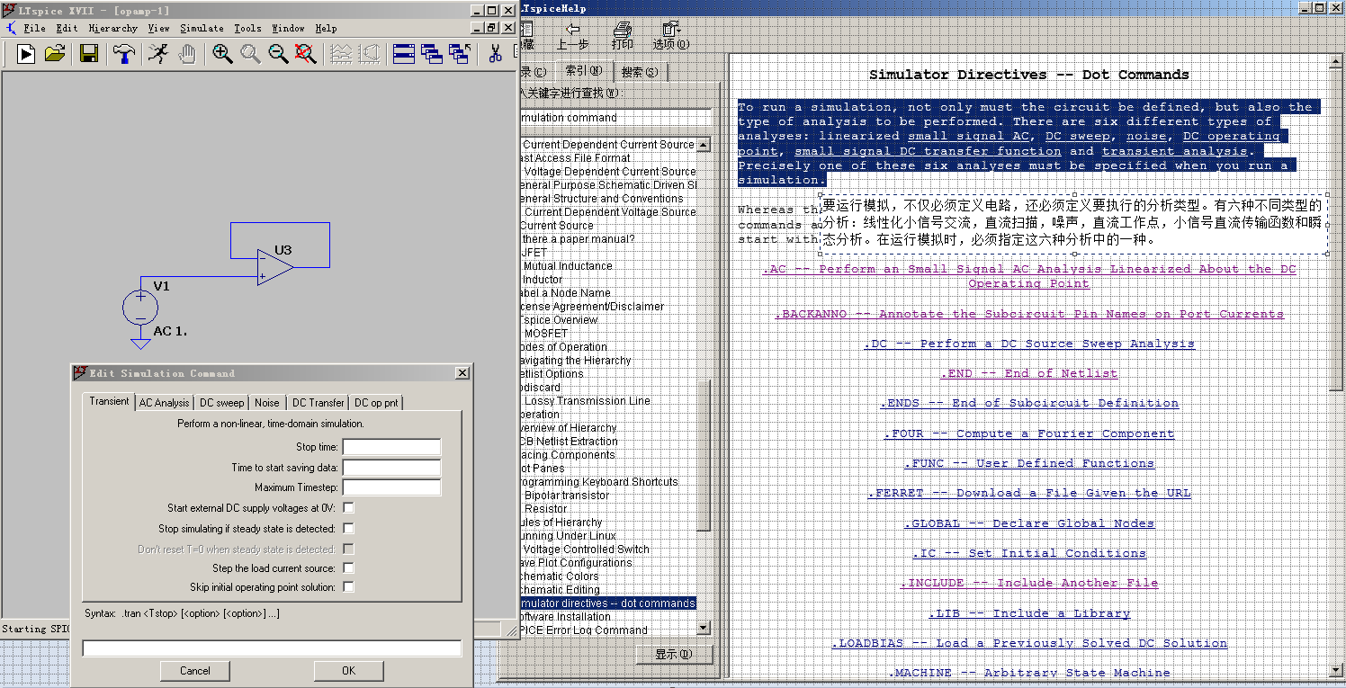Select Schematic Colors in the index list

[x=560, y=576]
